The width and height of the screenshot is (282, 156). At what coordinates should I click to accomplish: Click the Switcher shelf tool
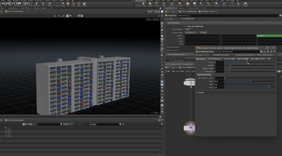click(238, 4)
